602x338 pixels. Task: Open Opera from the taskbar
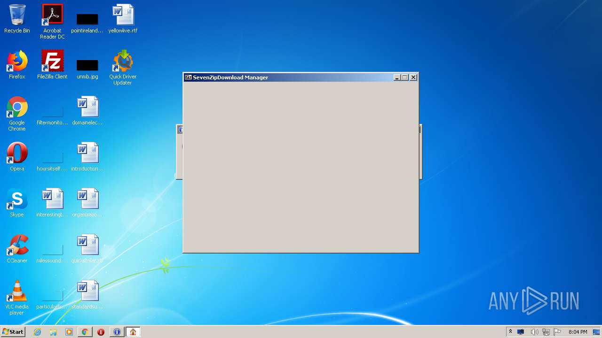click(x=101, y=332)
